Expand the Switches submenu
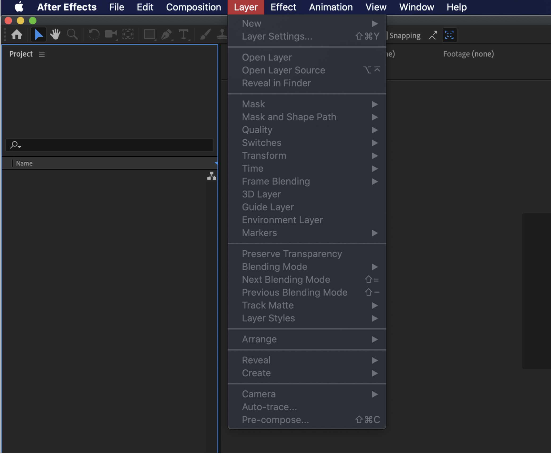Image resolution: width=551 pixels, height=454 pixels. click(307, 143)
